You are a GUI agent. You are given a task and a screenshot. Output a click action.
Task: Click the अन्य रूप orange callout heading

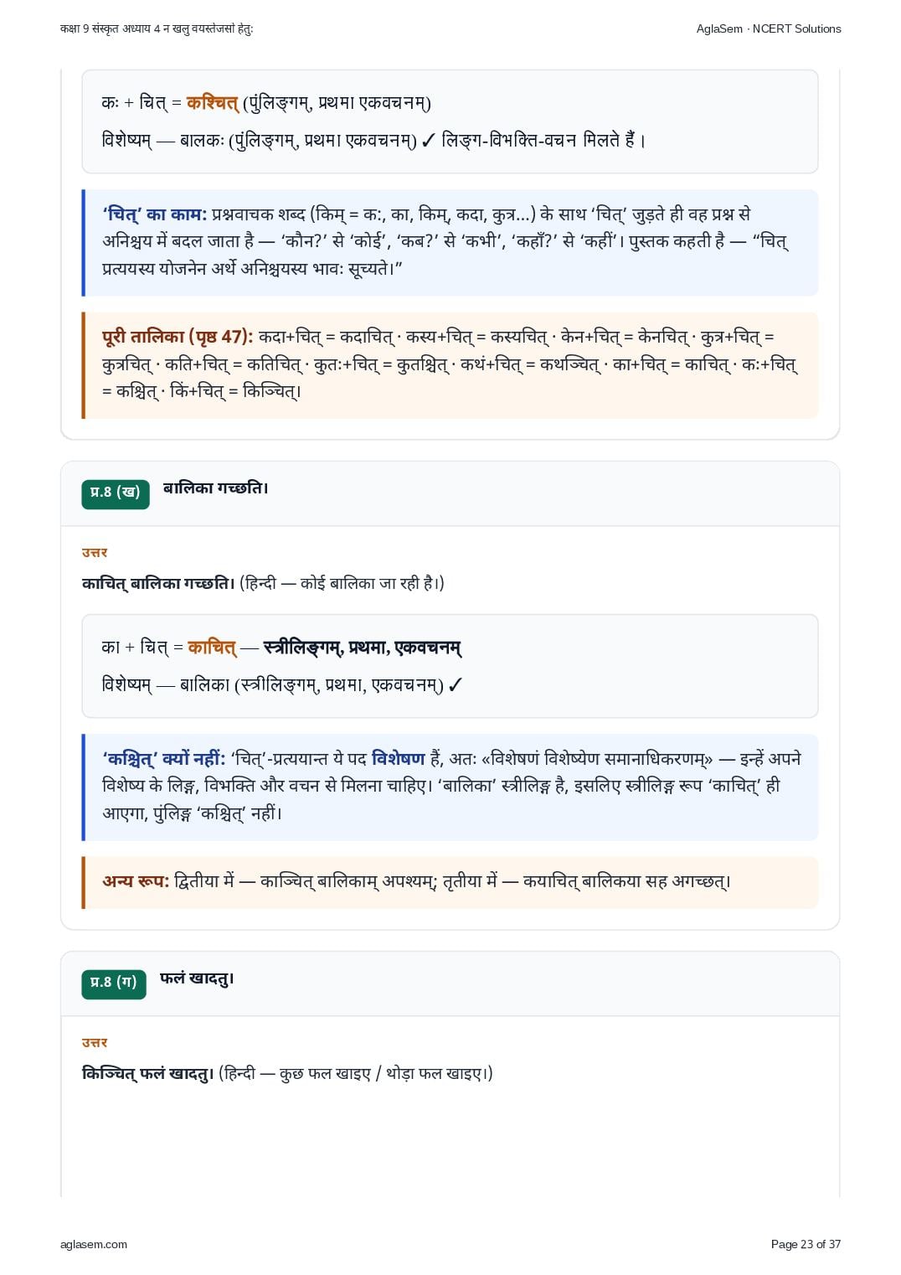point(136,881)
